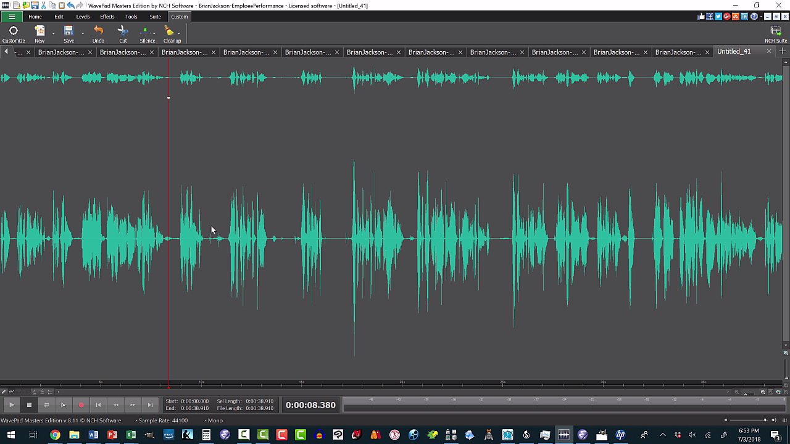The image size is (790, 444).
Task: Click the zoom to selection icon below the waveform
Action: coord(778,392)
